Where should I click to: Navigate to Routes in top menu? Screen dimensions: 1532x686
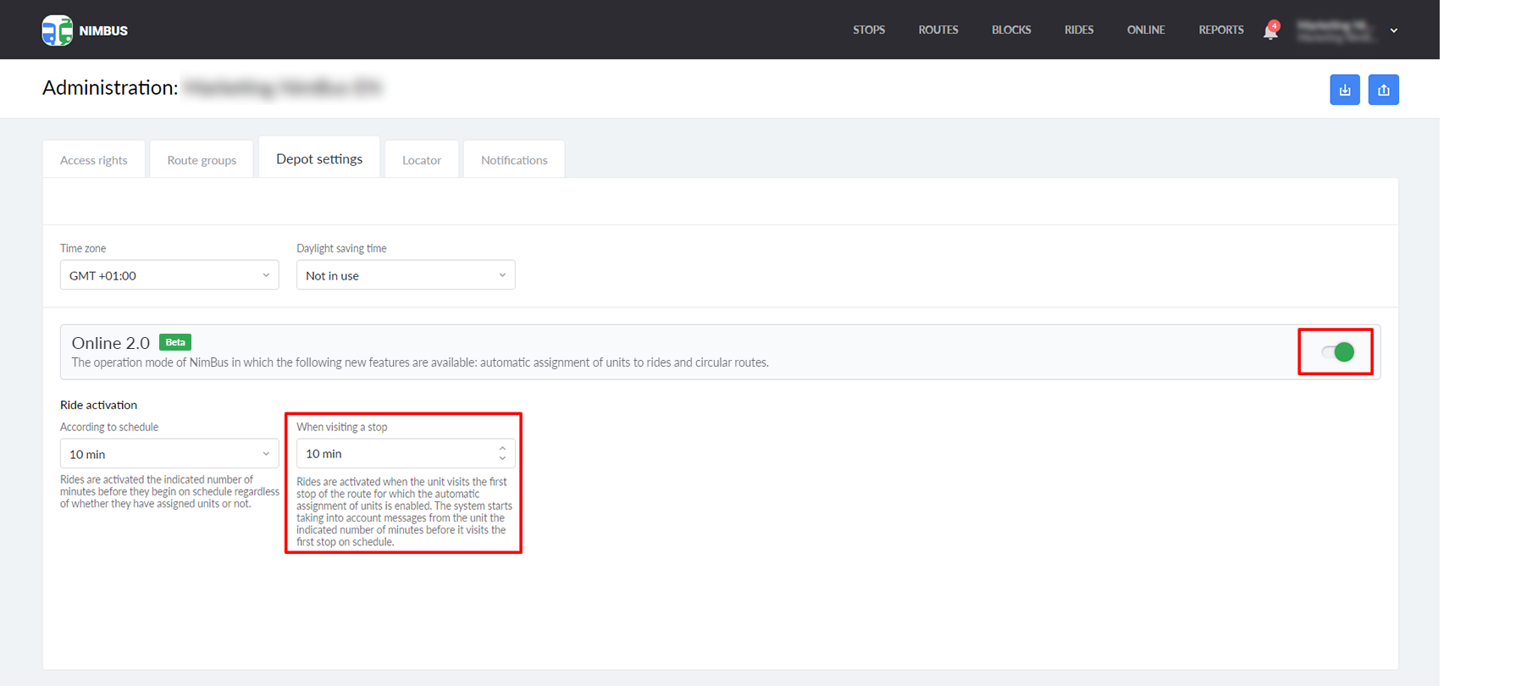937,30
